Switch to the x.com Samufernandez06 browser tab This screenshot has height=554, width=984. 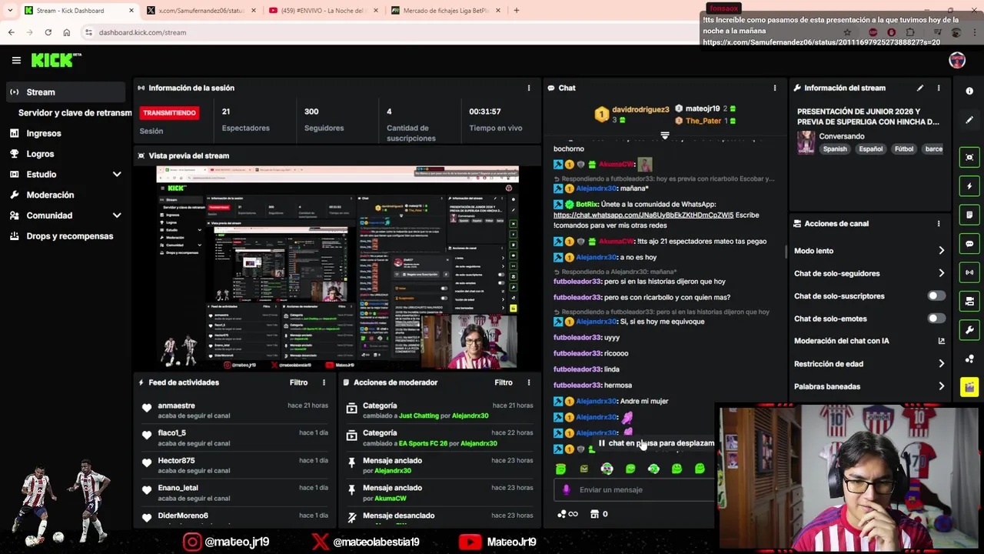point(201,11)
